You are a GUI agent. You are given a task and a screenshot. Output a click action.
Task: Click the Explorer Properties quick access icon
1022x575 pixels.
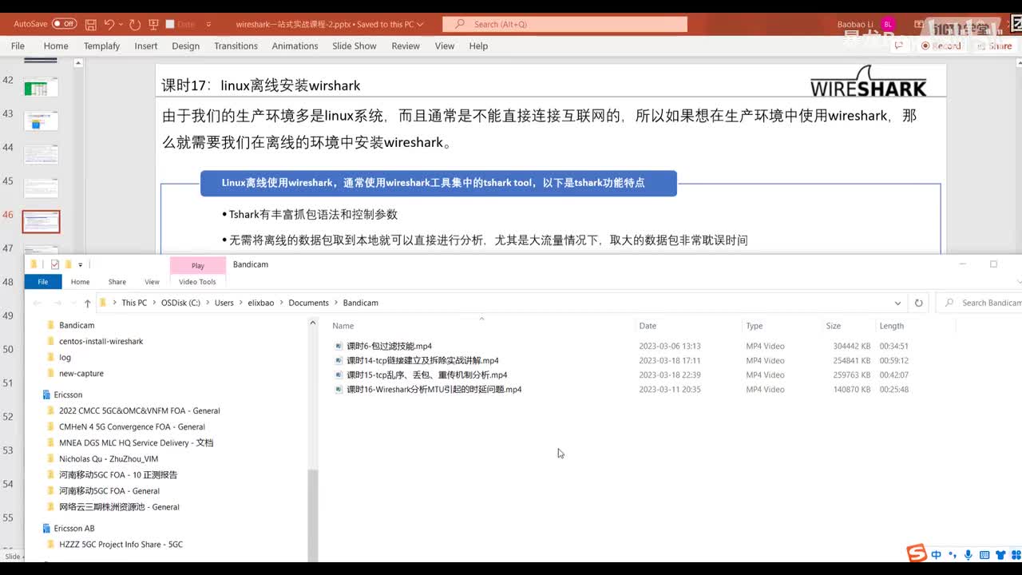click(55, 264)
